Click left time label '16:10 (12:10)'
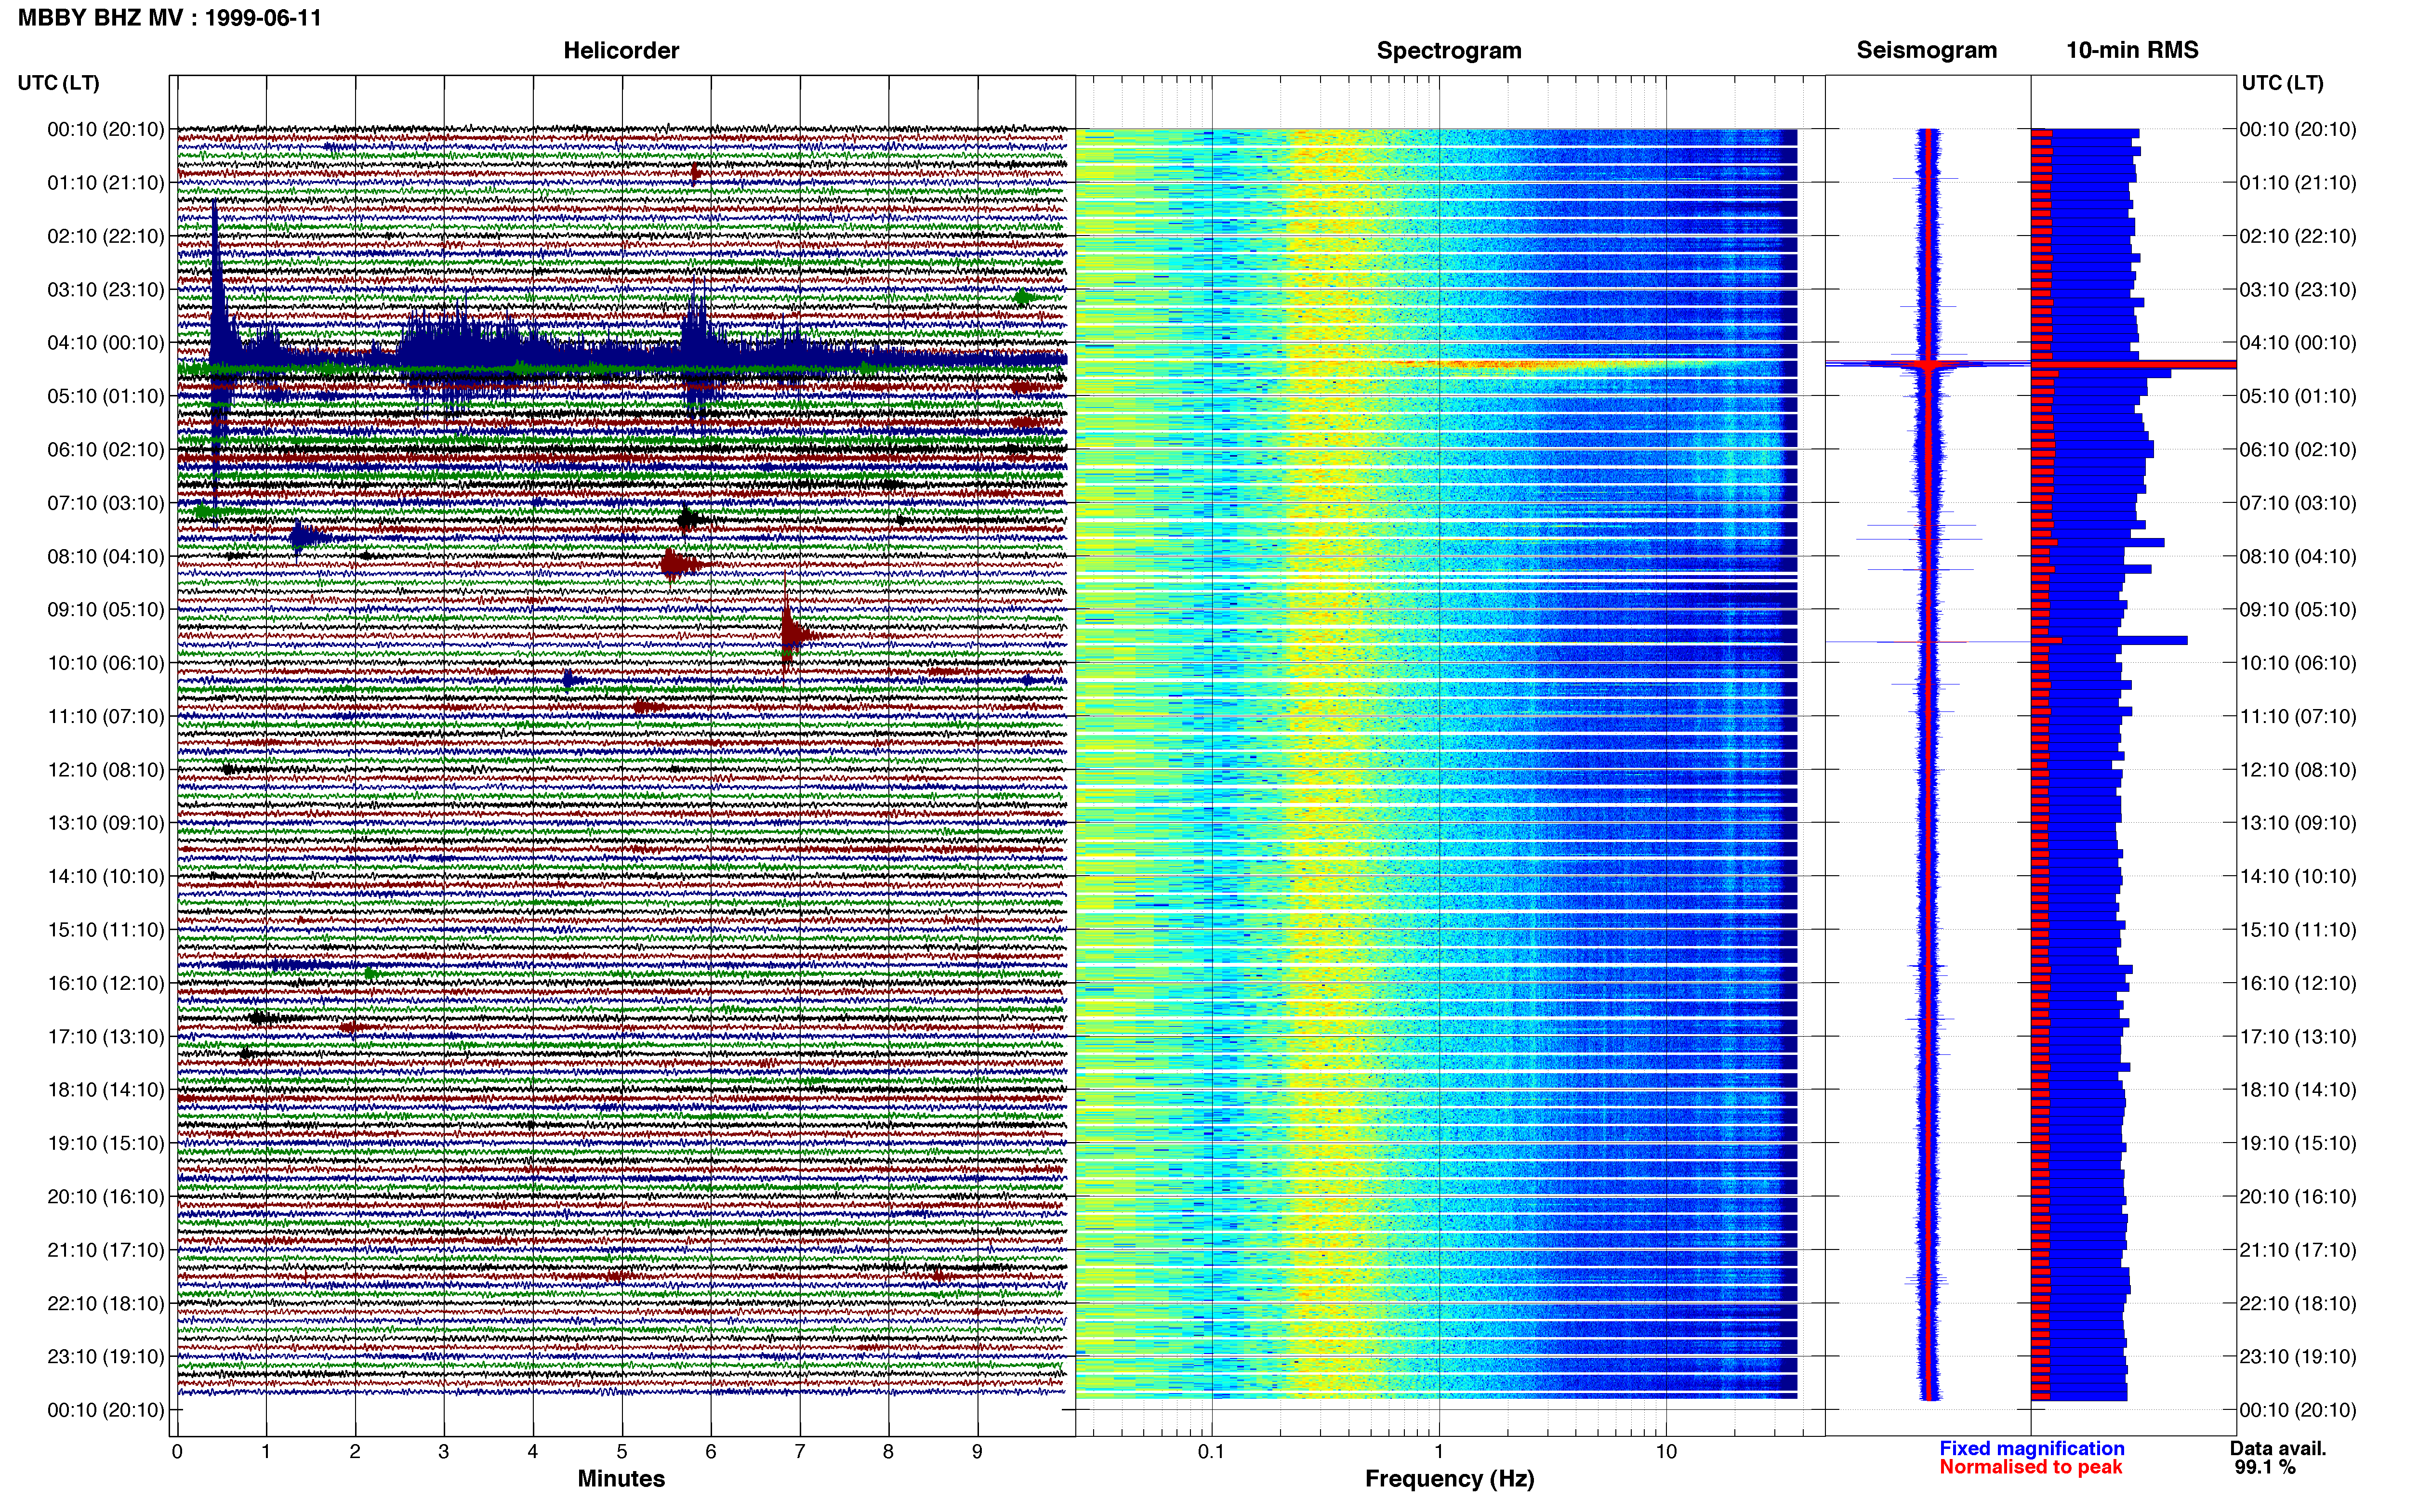Image resolution: width=2418 pixels, height=1512 pixels. (106, 983)
